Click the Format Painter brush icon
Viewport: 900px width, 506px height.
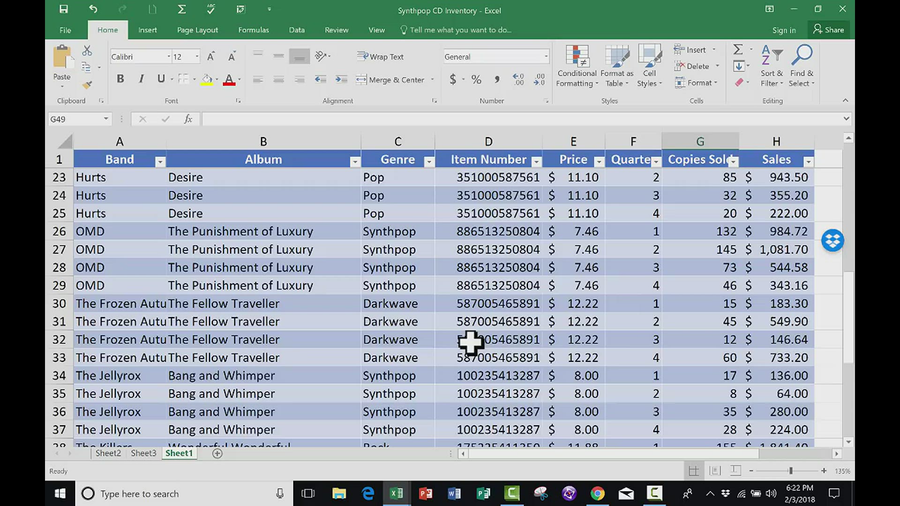pyautogui.click(x=87, y=85)
